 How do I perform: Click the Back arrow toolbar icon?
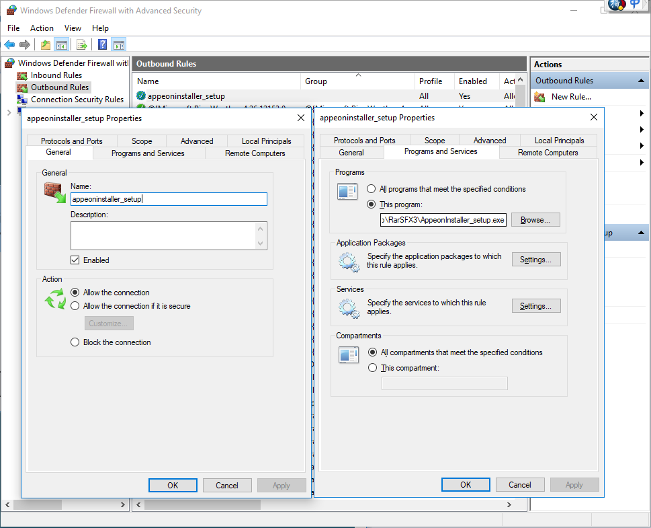pyautogui.click(x=9, y=44)
